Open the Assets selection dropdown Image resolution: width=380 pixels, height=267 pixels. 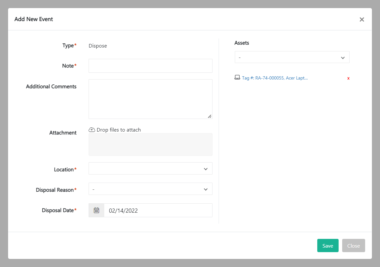292,58
